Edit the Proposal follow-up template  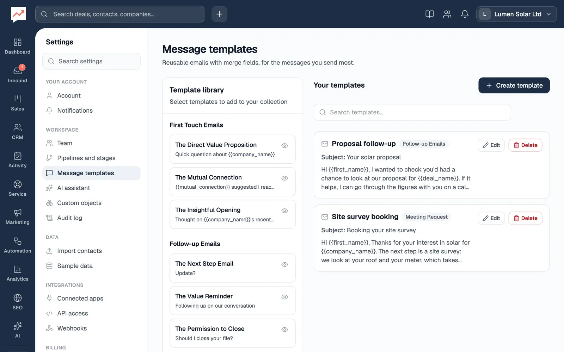coord(491,145)
